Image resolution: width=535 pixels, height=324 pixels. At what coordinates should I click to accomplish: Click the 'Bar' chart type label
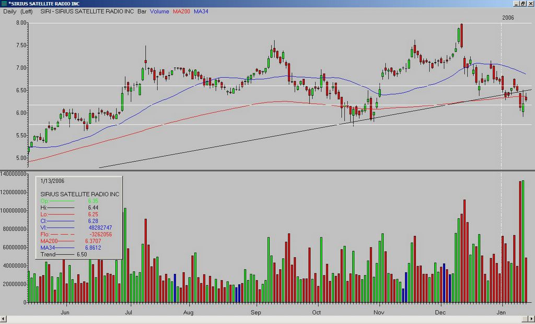(x=142, y=11)
